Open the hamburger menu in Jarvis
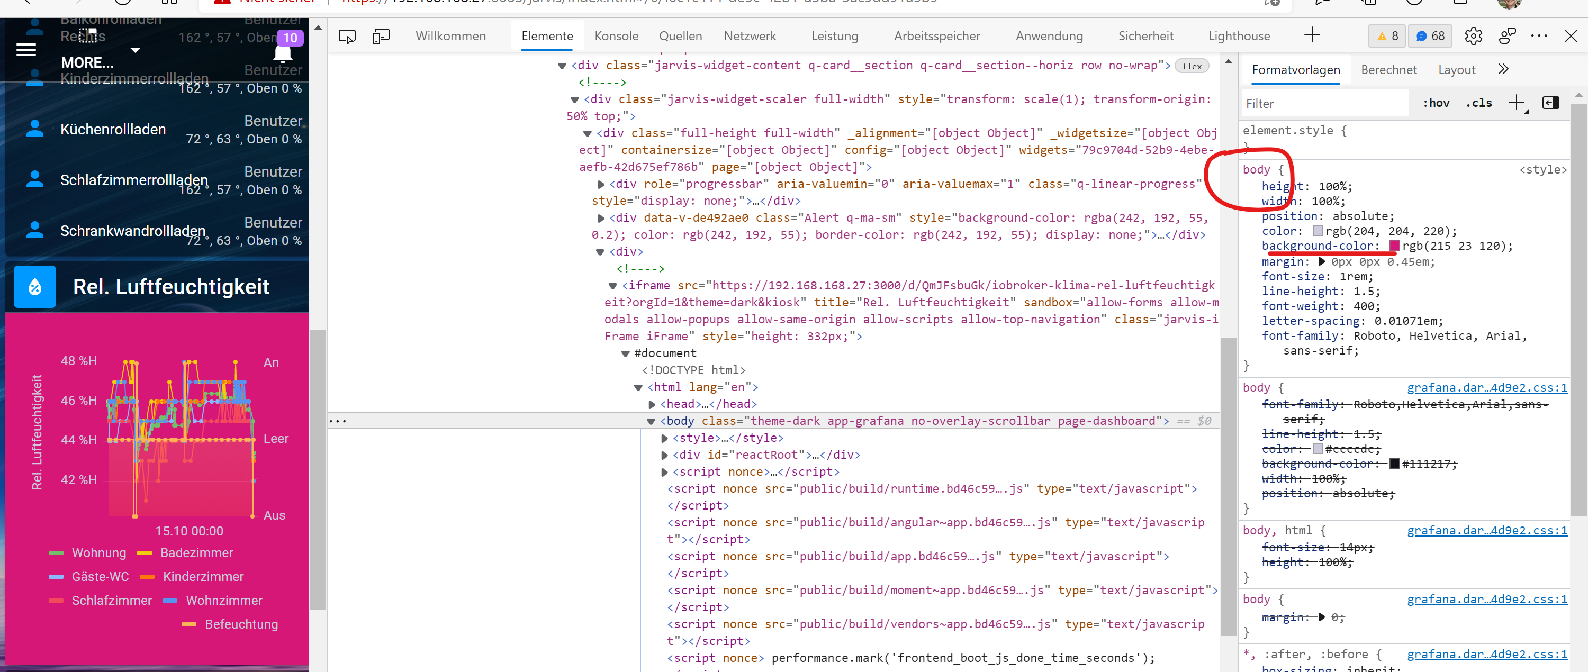Image resolution: width=1588 pixels, height=672 pixels. [x=26, y=50]
